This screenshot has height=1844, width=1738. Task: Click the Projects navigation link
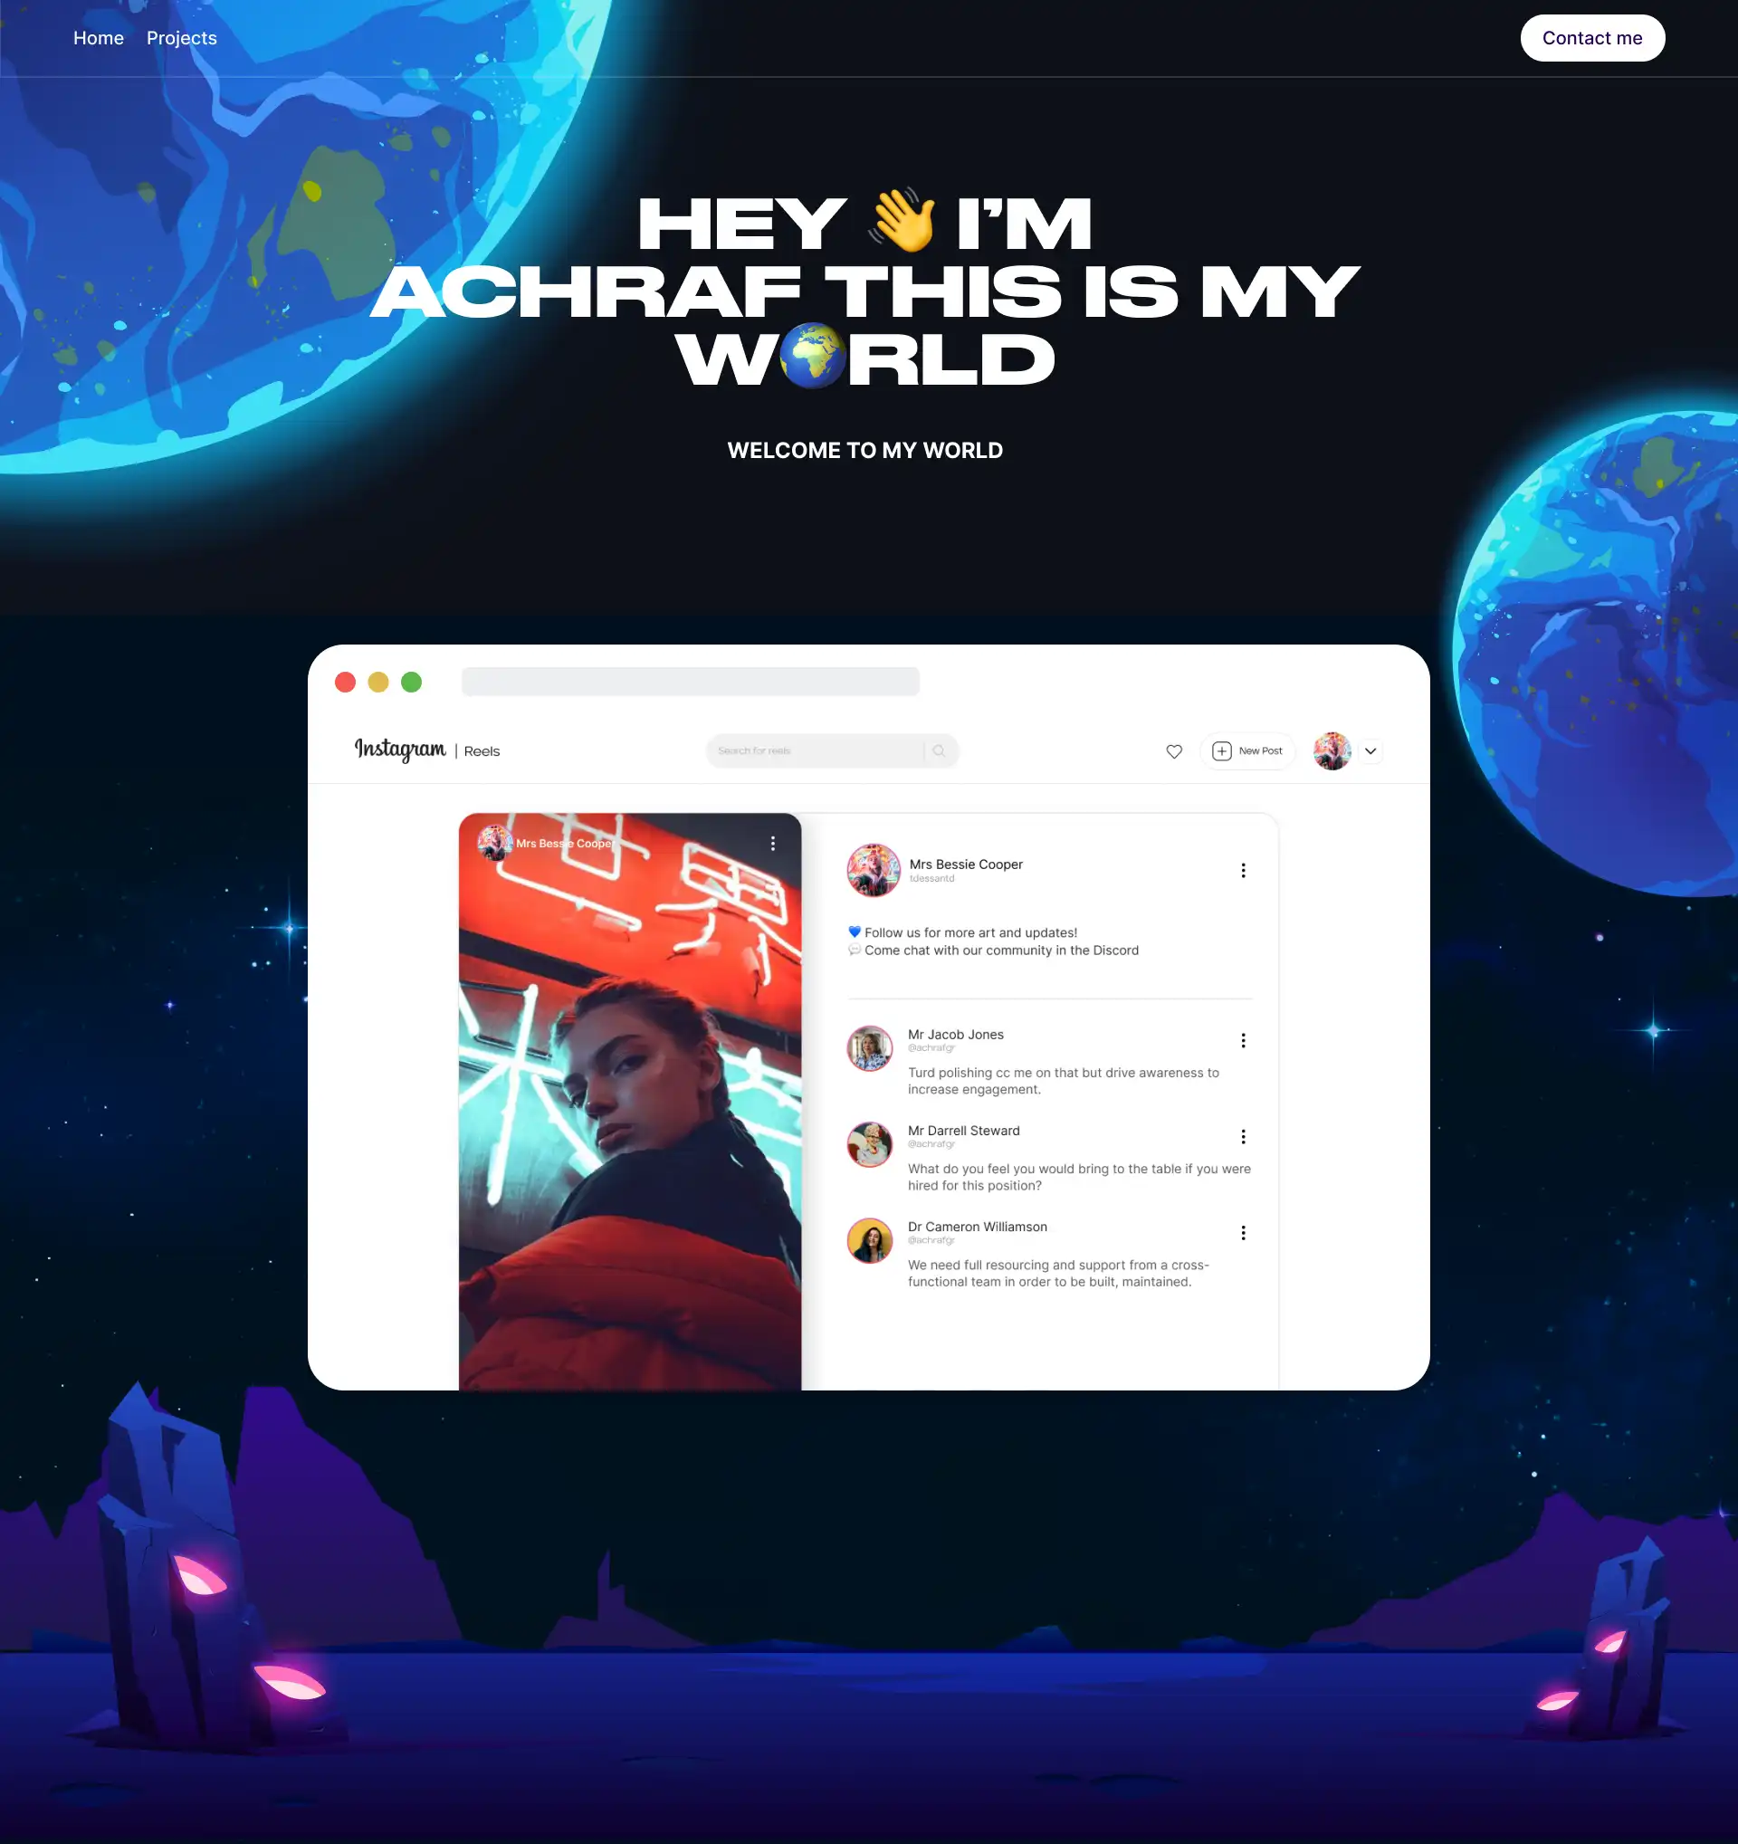click(x=181, y=37)
